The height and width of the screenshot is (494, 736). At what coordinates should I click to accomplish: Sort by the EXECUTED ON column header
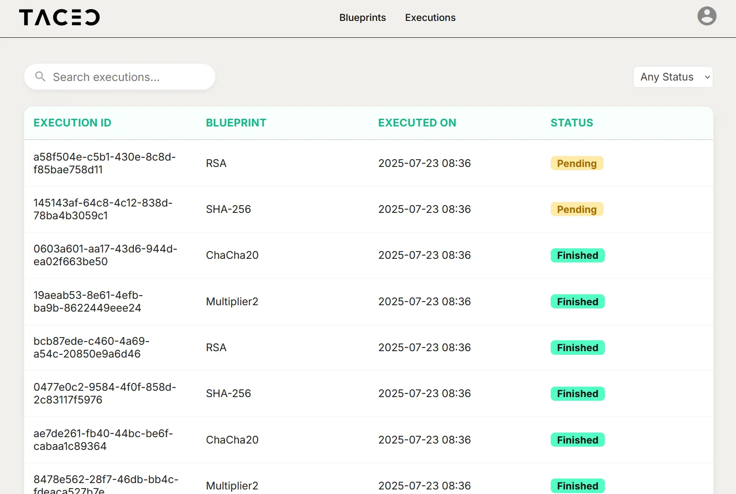[417, 122]
